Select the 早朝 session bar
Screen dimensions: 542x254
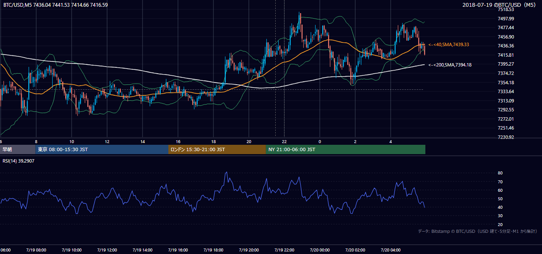pos(17,149)
